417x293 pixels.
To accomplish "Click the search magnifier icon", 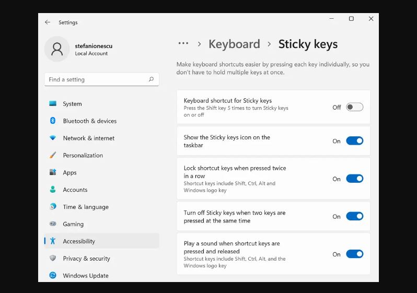I will (152, 79).
